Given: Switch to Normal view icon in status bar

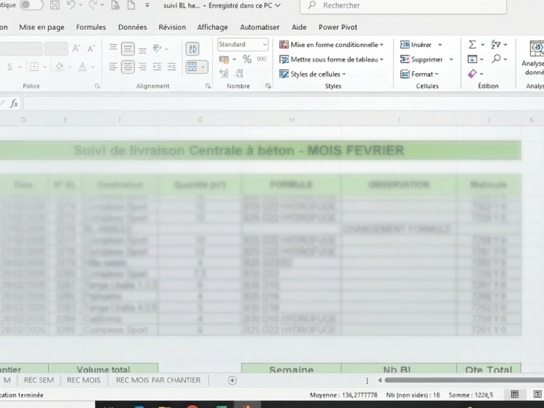Looking at the screenshot, I should [x=515, y=394].
